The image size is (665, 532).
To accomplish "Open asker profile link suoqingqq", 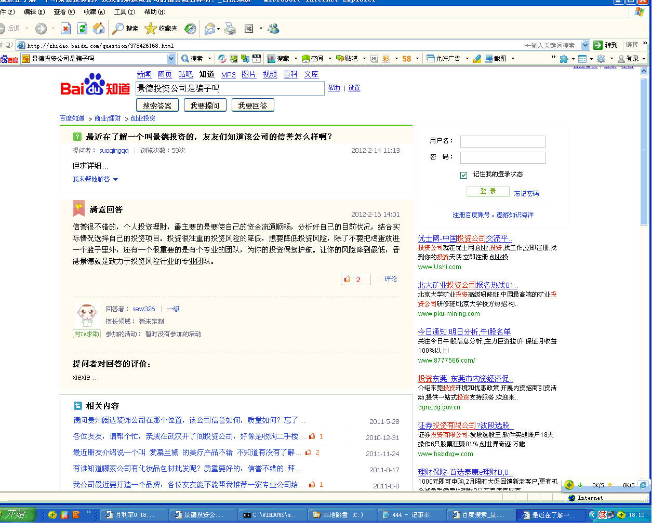I will [x=114, y=151].
